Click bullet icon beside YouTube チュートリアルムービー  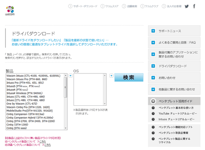153,113
